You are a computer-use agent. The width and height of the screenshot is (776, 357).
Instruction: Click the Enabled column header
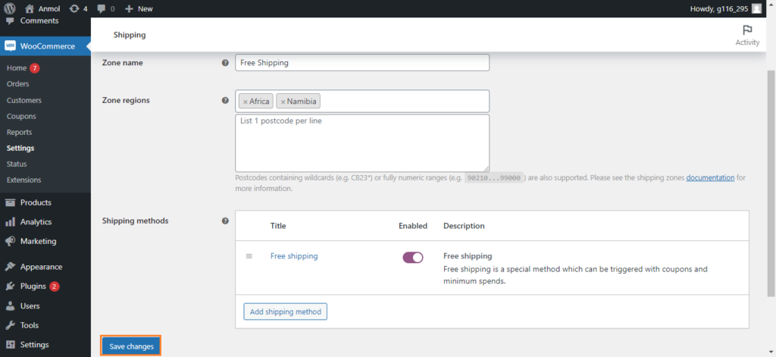(413, 226)
